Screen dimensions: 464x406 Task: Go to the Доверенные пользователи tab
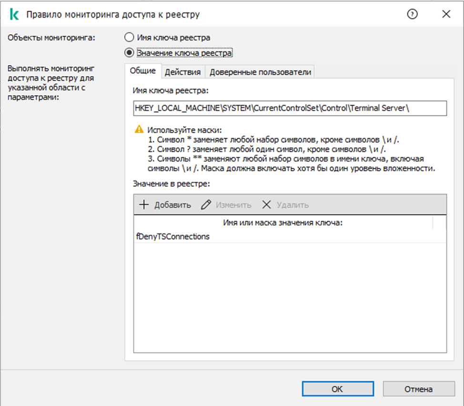tap(260, 72)
